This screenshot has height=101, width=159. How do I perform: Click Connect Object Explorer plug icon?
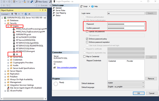point(12,14)
